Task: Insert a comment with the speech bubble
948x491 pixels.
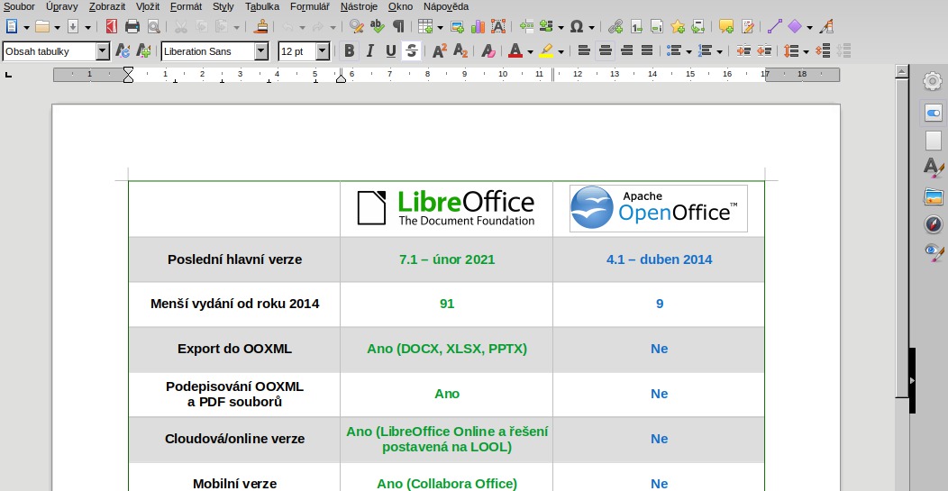Action: click(726, 27)
